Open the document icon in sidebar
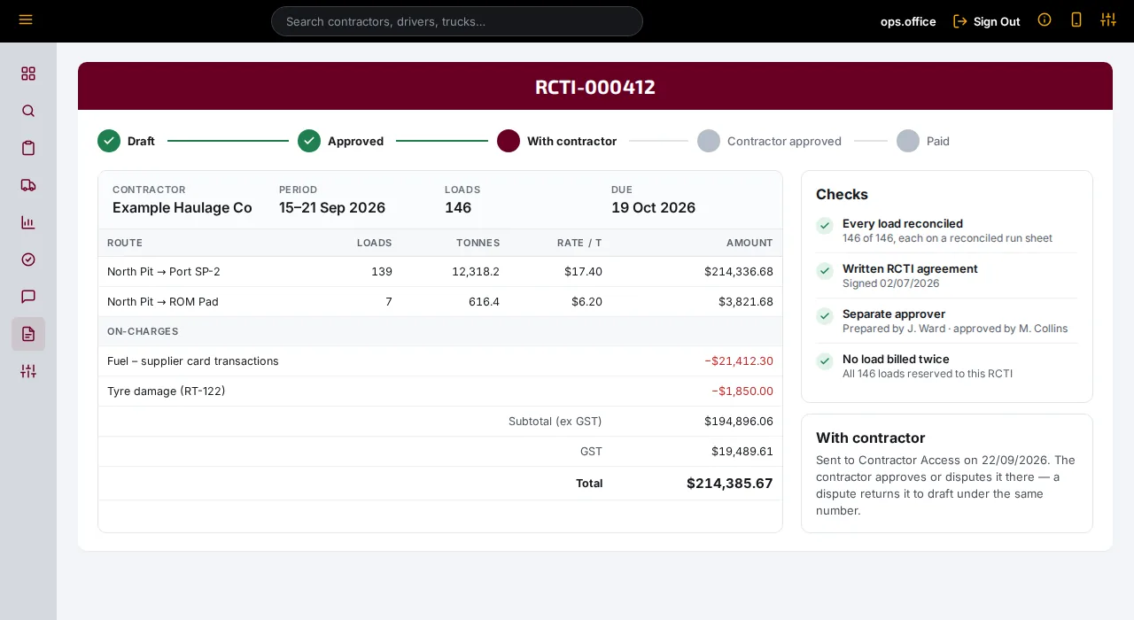 (28, 334)
